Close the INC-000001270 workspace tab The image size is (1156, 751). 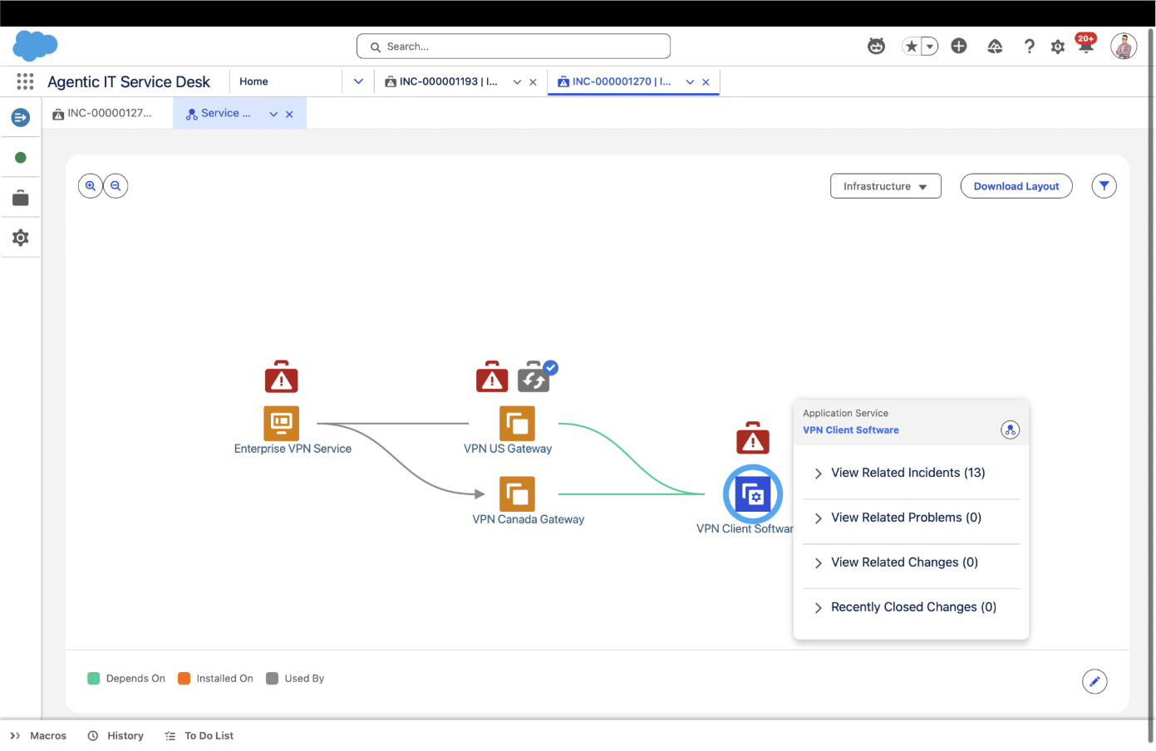(706, 82)
